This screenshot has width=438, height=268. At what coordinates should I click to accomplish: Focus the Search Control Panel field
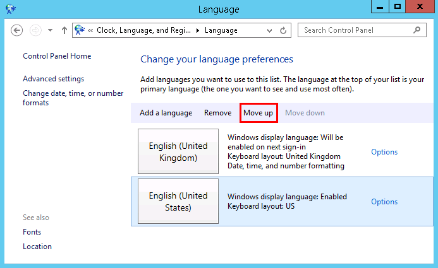click(x=362, y=30)
